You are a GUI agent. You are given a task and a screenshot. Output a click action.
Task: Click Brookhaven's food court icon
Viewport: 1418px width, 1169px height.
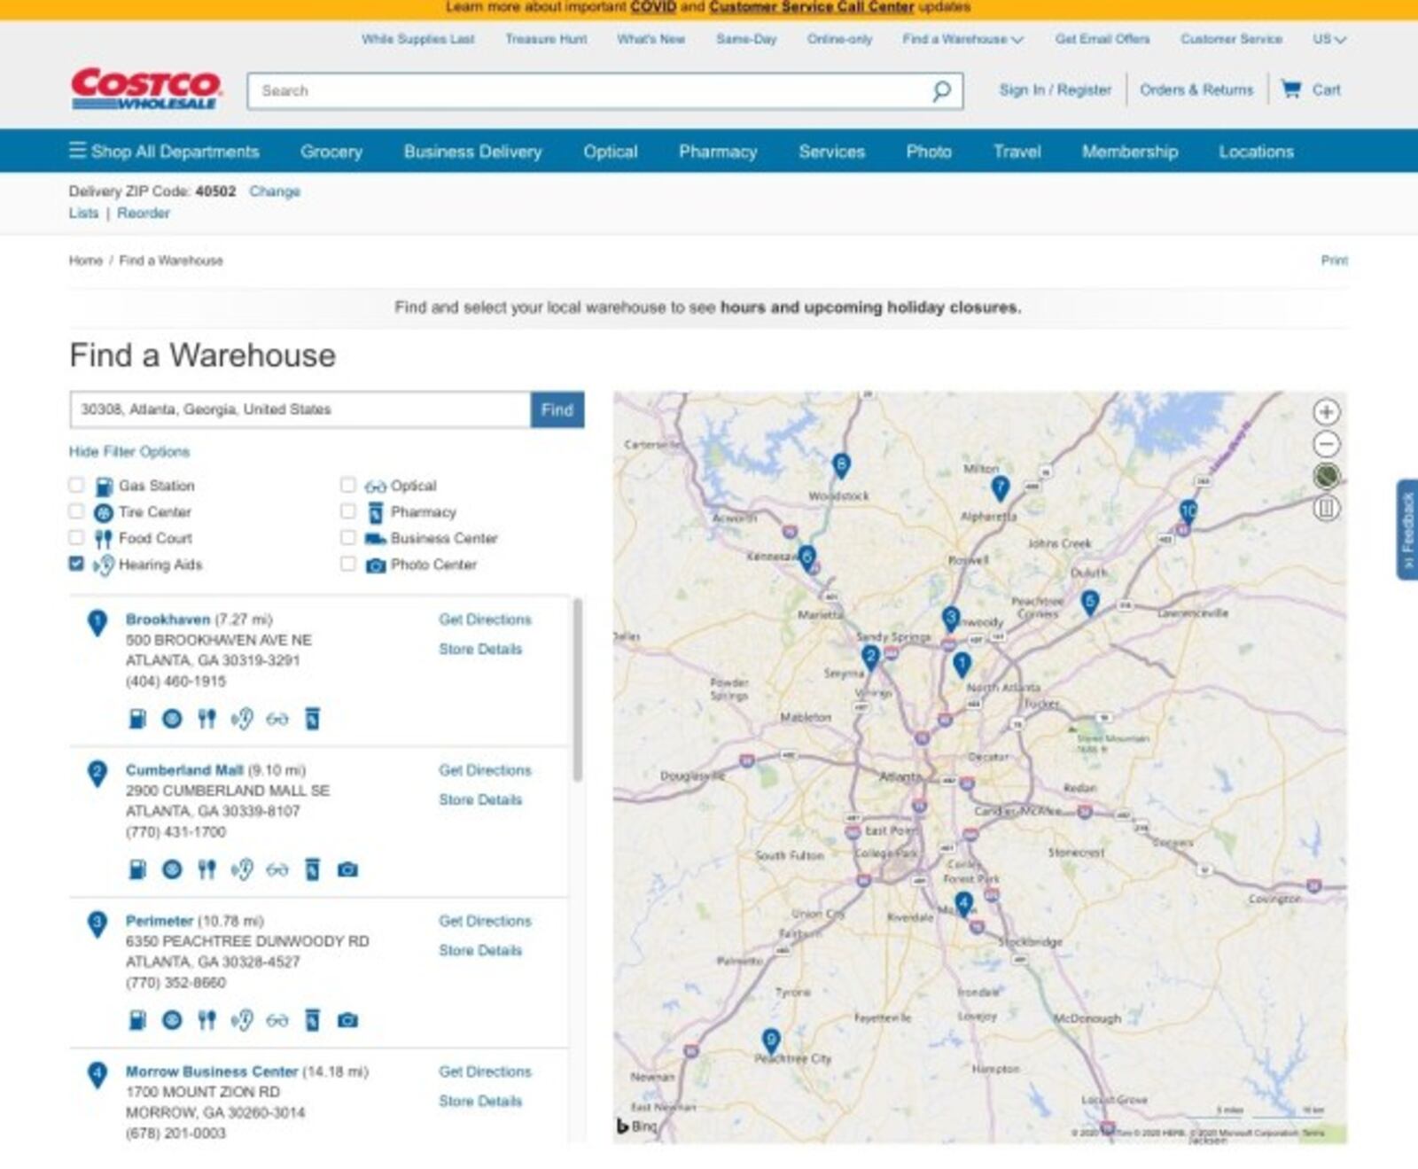[206, 719]
